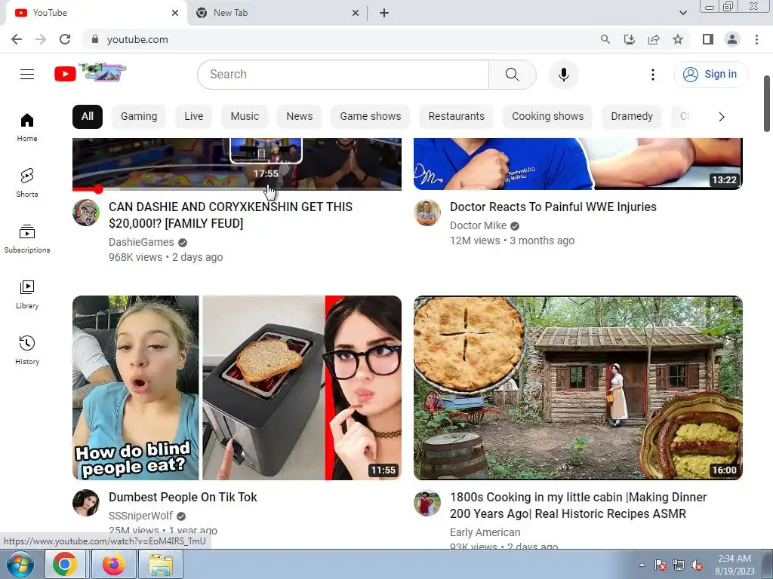Click inside the YouTube search field
773x579 pixels.
[343, 75]
